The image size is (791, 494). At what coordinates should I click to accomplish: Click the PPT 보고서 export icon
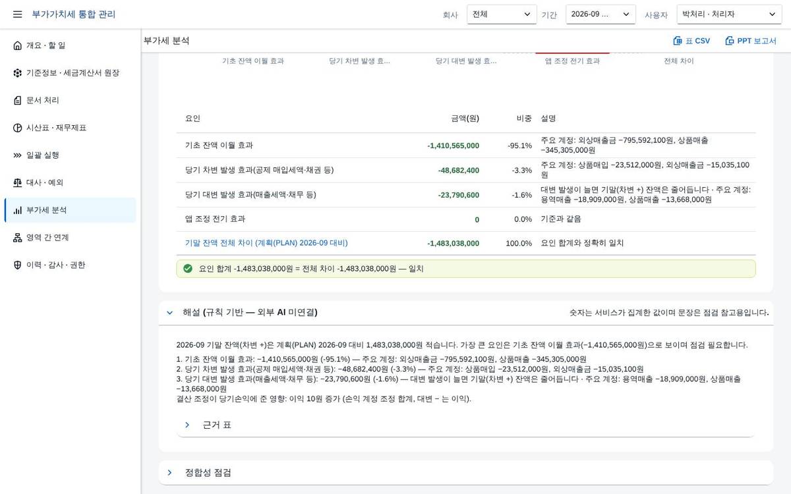730,41
